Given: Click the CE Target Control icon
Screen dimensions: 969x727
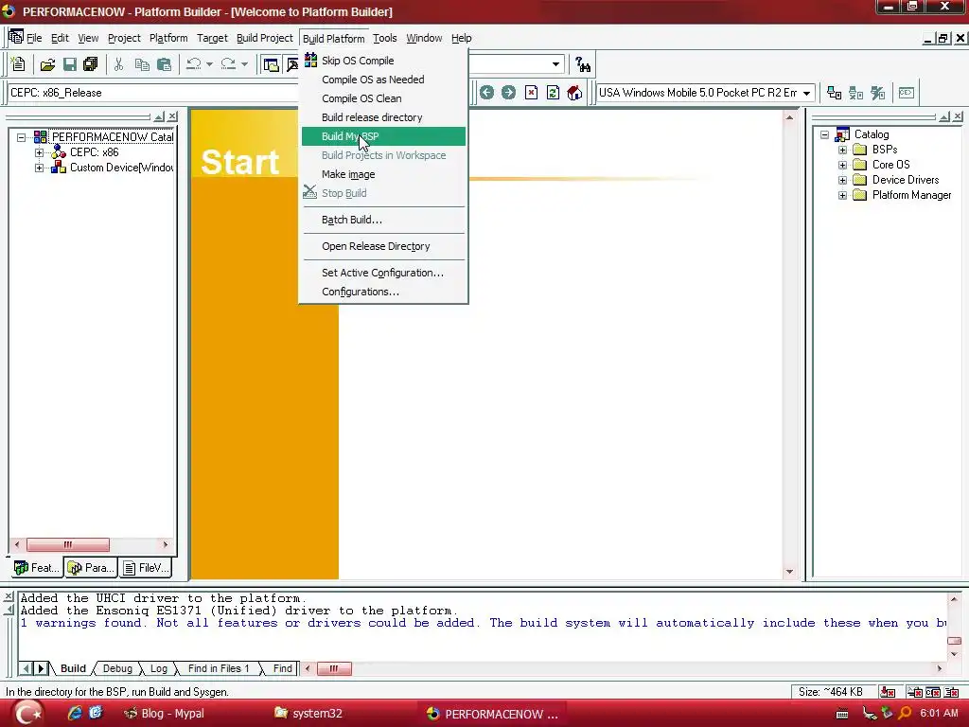Looking at the screenshot, I should coord(906,93).
